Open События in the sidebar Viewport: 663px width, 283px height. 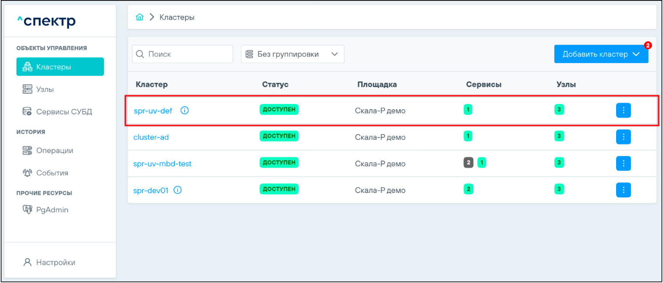52,173
